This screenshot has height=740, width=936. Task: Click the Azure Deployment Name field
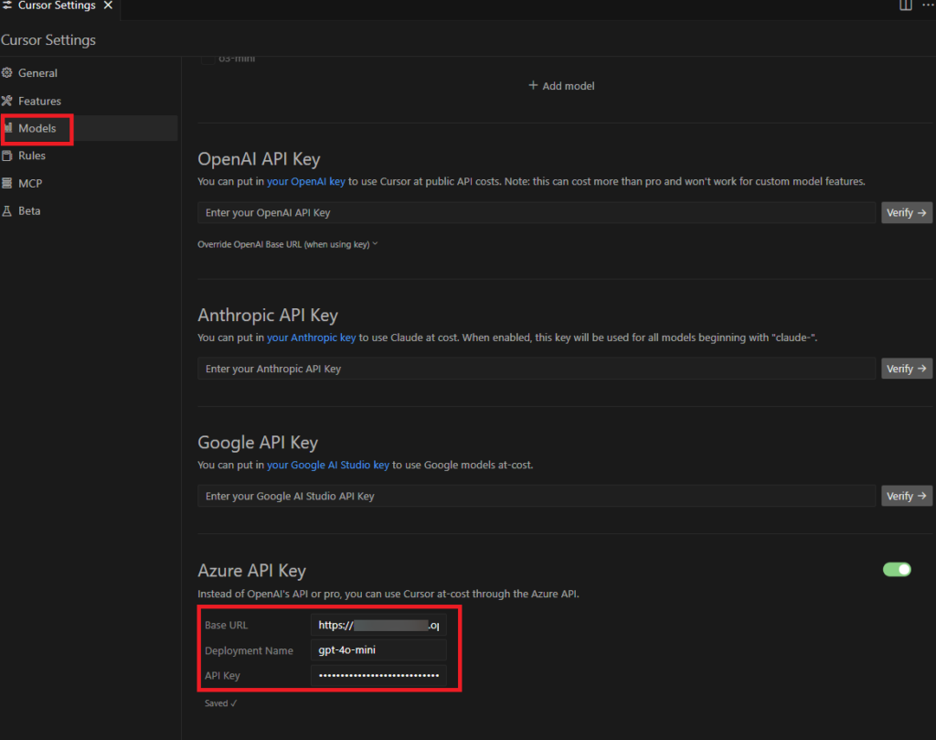pyautogui.click(x=378, y=650)
